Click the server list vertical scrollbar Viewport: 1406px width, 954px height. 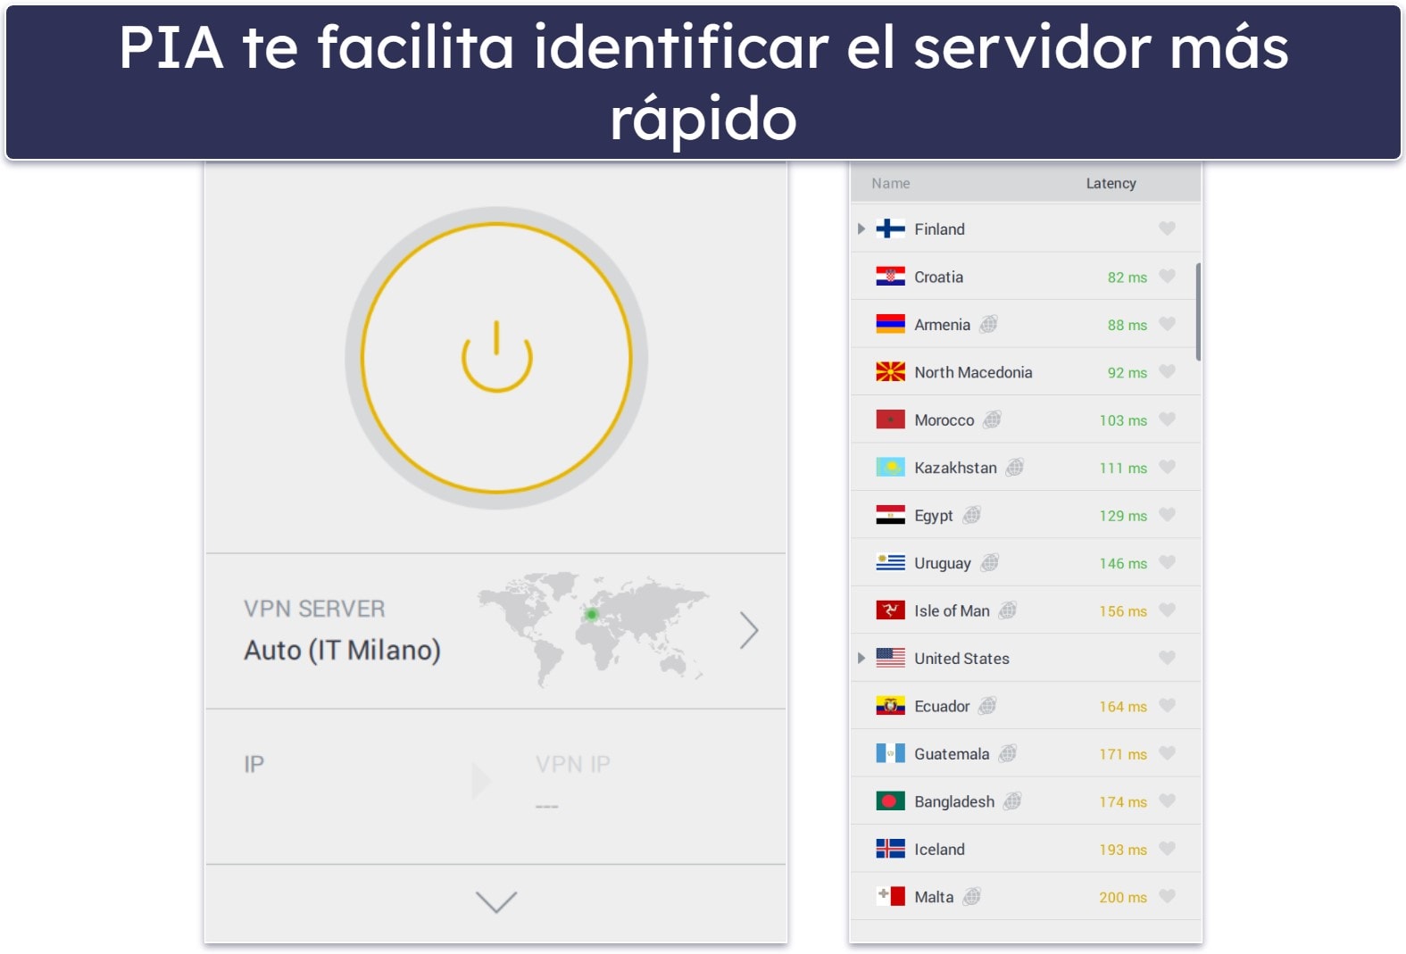coord(1198,312)
